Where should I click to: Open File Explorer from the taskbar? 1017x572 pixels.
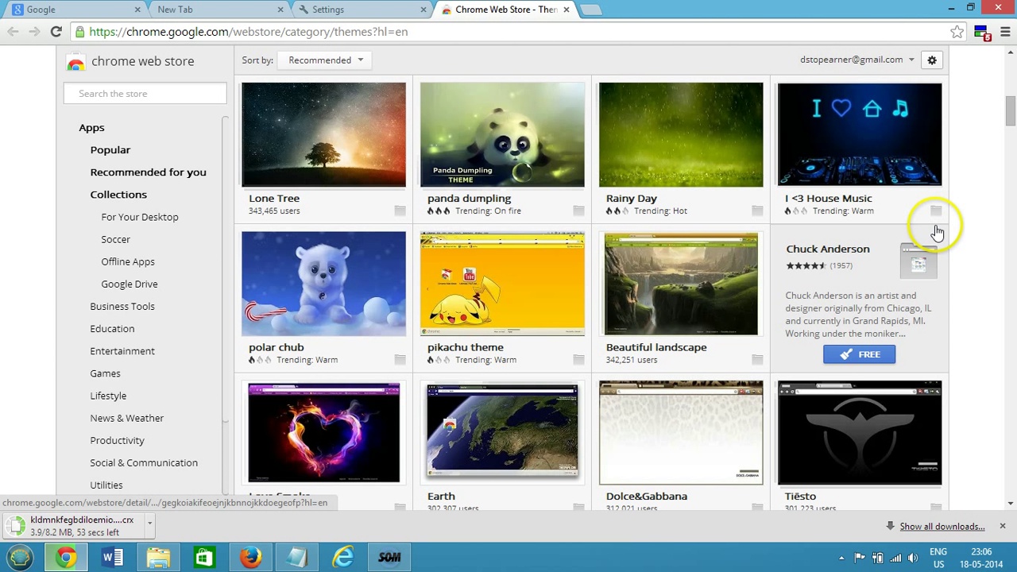[158, 557]
